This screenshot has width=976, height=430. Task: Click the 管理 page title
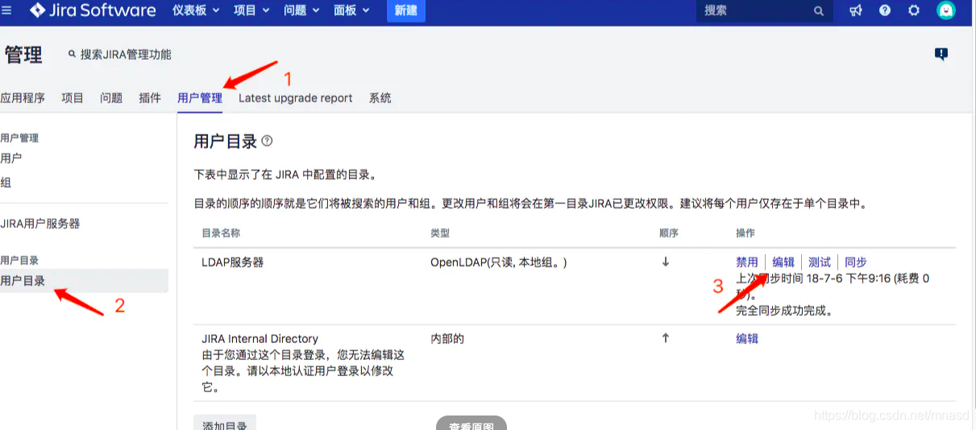pos(23,54)
